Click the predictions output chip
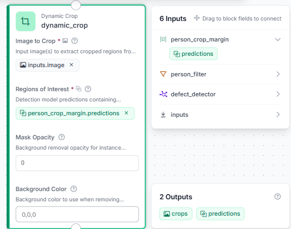The width and height of the screenshot is (291, 229). coord(220,214)
